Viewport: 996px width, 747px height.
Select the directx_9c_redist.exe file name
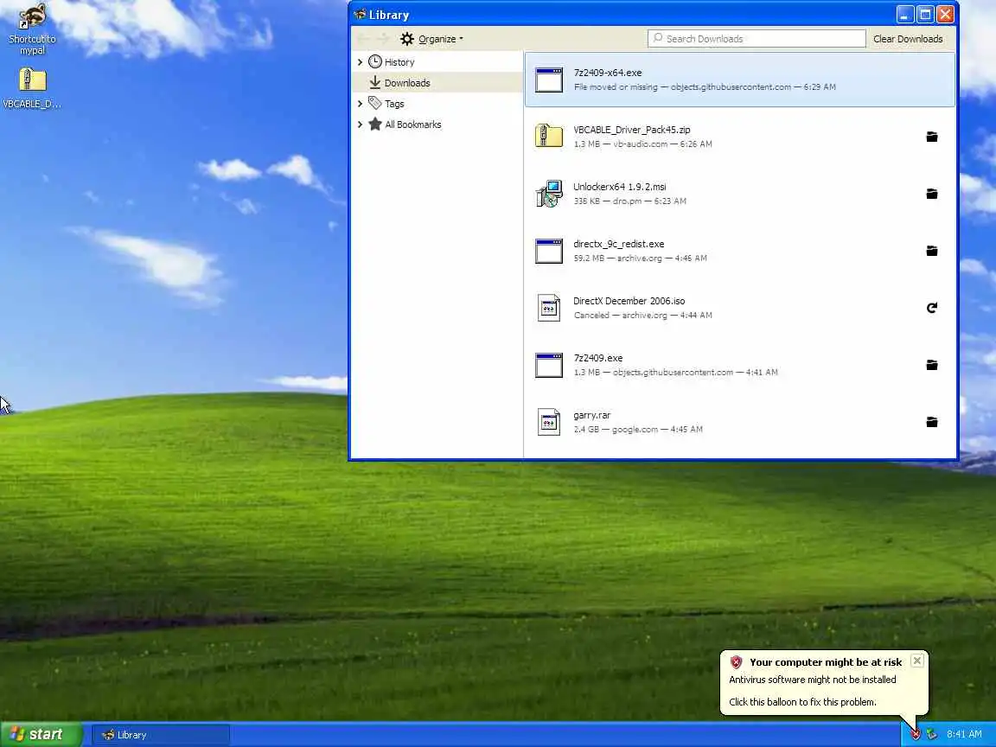click(619, 244)
